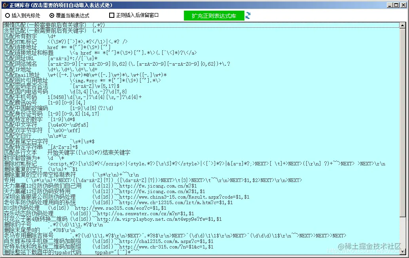This screenshot has width=409, height=258.
Task: Select the 懒惰匹配 (.*?) row
Action: coord(201,25)
